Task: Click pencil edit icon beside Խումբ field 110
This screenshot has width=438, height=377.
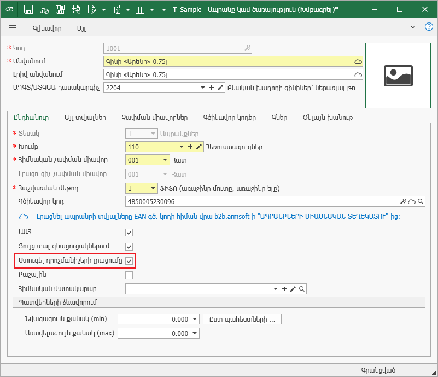Action: pyautogui.click(x=199, y=147)
